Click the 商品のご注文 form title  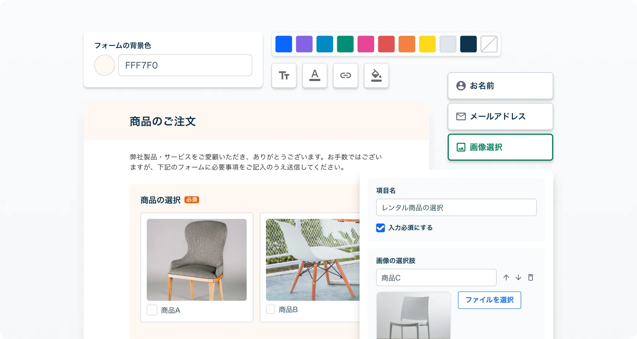(x=163, y=121)
